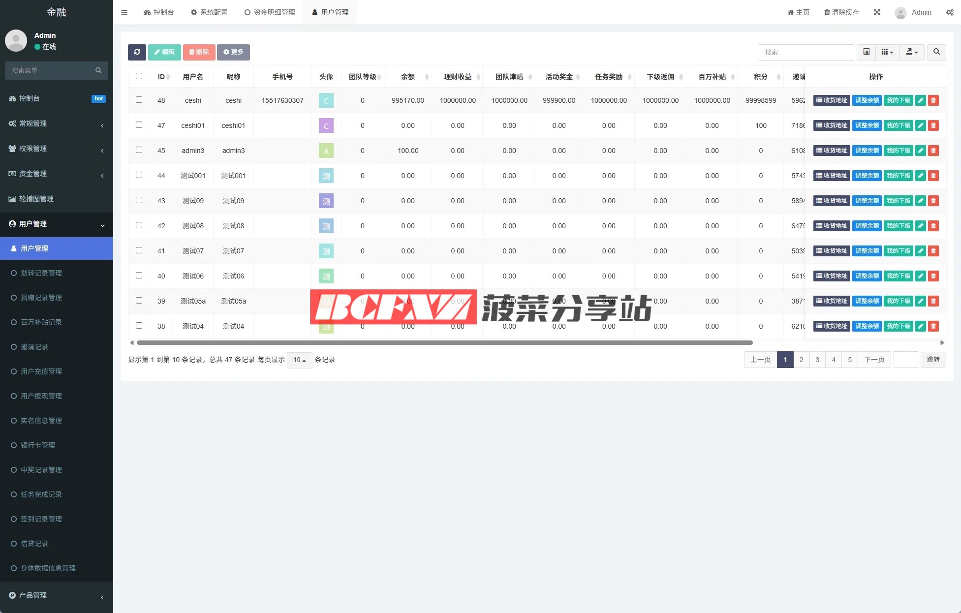The height and width of the screenshot is (613, 961).
Task: Click the fullscreen expand icon in header
Action: point(877,12)
